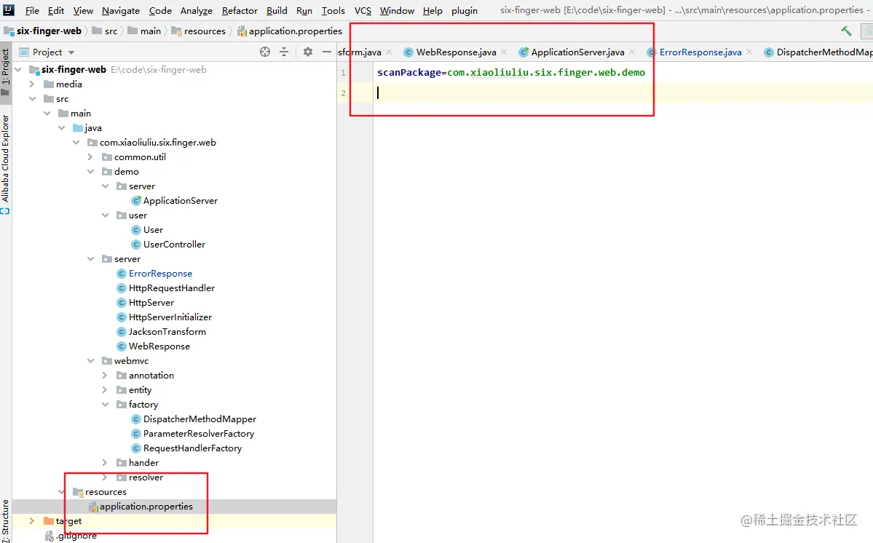Click the .gitignore file icon

(50, 536)
